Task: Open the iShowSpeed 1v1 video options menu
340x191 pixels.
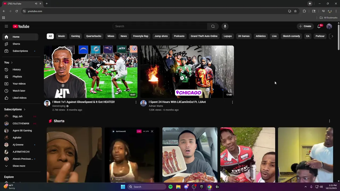Action: [x=136, y=102]
